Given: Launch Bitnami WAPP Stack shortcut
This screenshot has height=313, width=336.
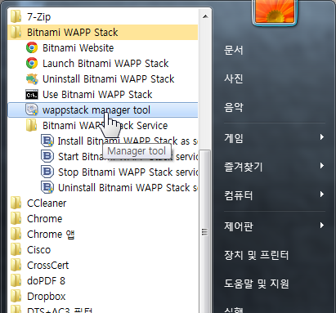Looking at the screenshot, I should click(x=105, y=64).
